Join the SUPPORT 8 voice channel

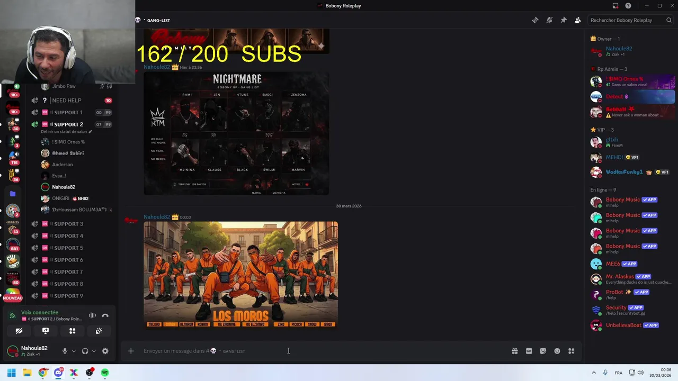click(71, 284)
